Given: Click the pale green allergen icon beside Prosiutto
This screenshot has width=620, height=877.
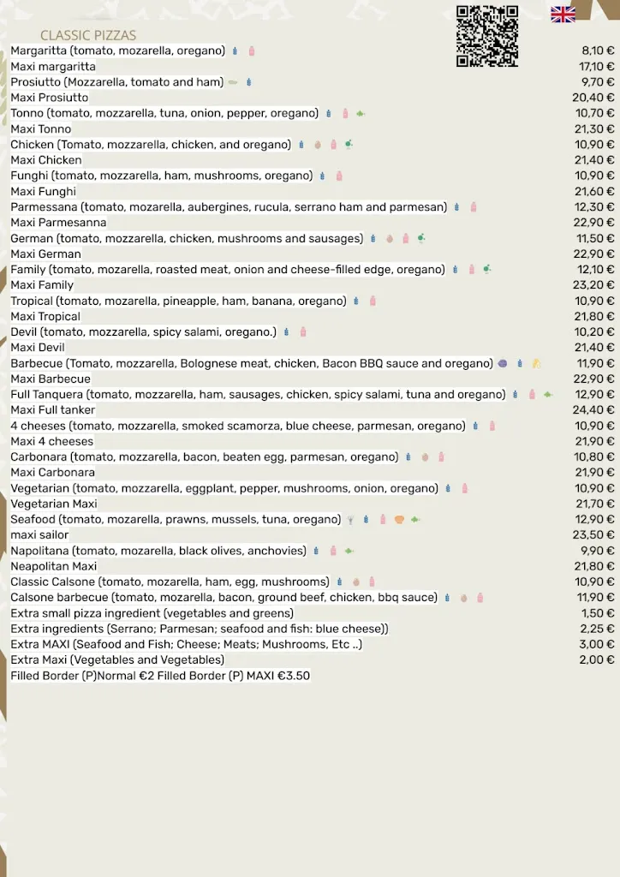Looking at the screenshot, I should (233, 82).
